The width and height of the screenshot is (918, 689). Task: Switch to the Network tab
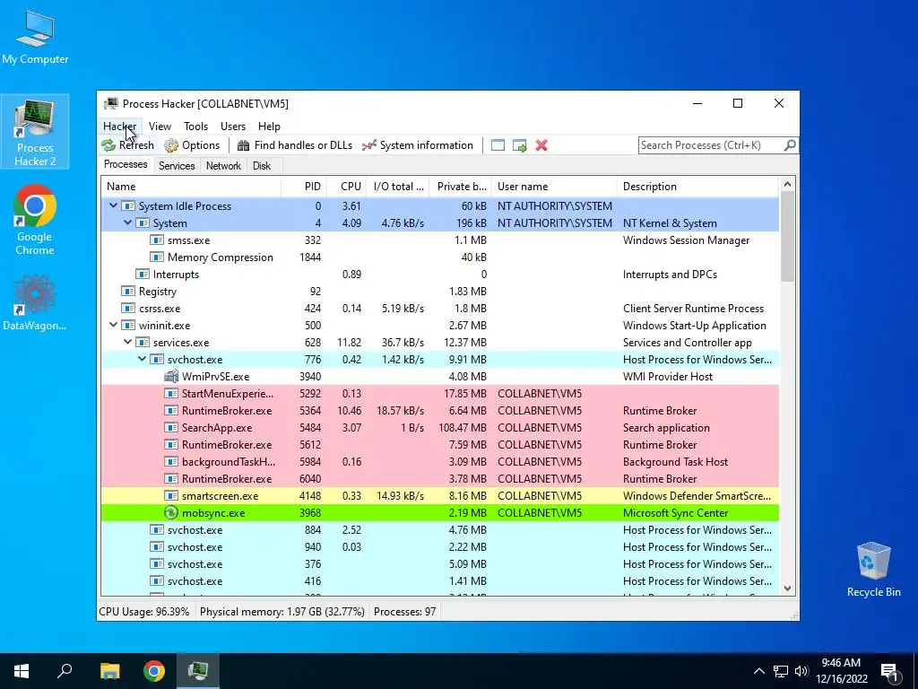pyautogui.click(x=223, y=166)
